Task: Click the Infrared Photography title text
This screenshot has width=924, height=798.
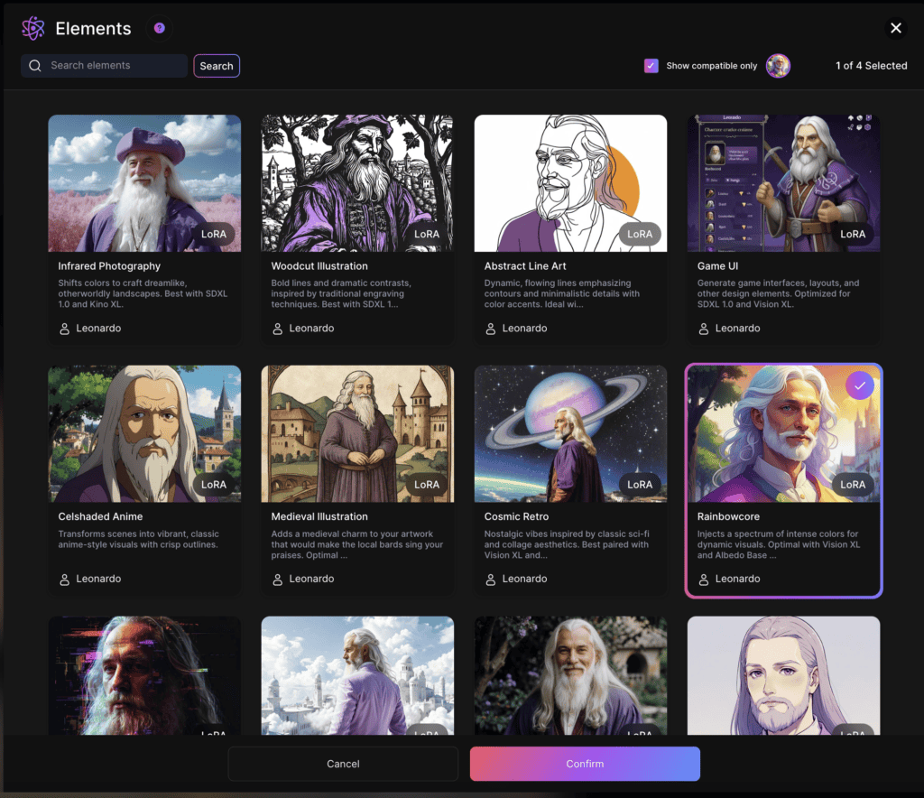Action: [x=109, y=265]
